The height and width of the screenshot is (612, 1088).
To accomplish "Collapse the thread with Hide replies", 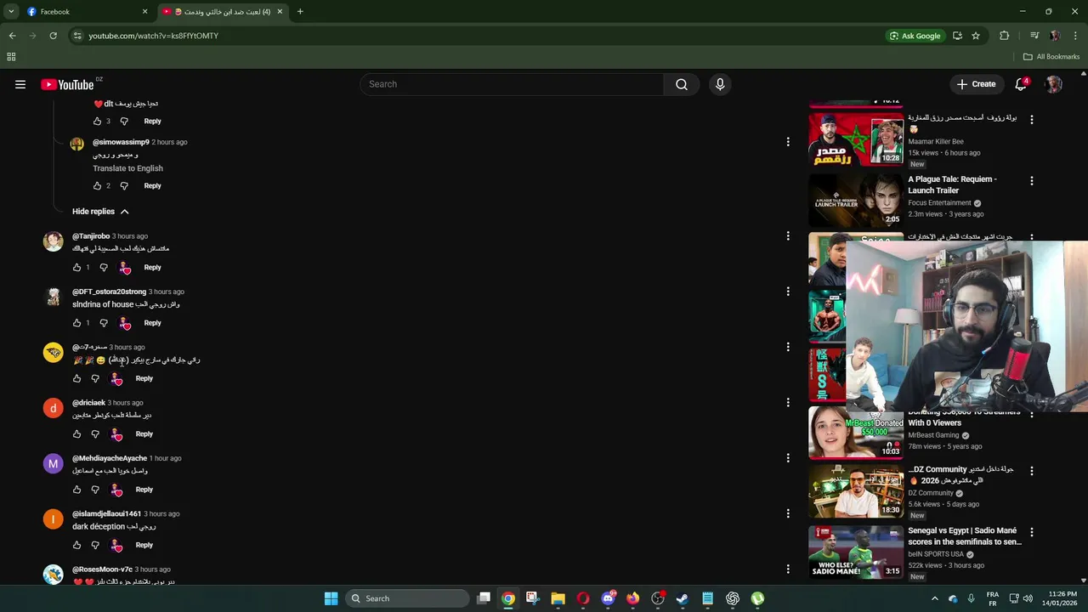I will (100, 212).
